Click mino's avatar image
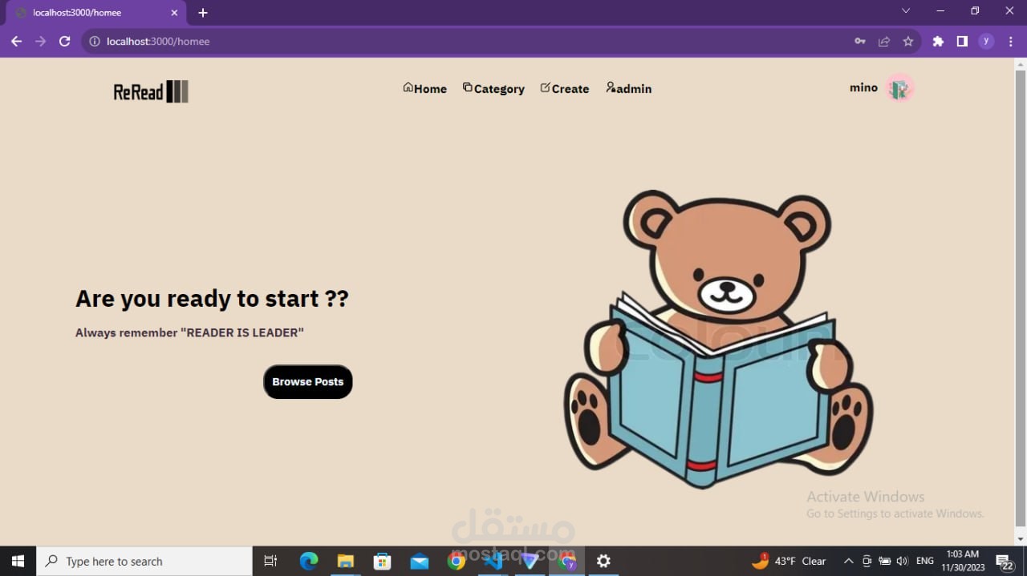 click(899, 87)
